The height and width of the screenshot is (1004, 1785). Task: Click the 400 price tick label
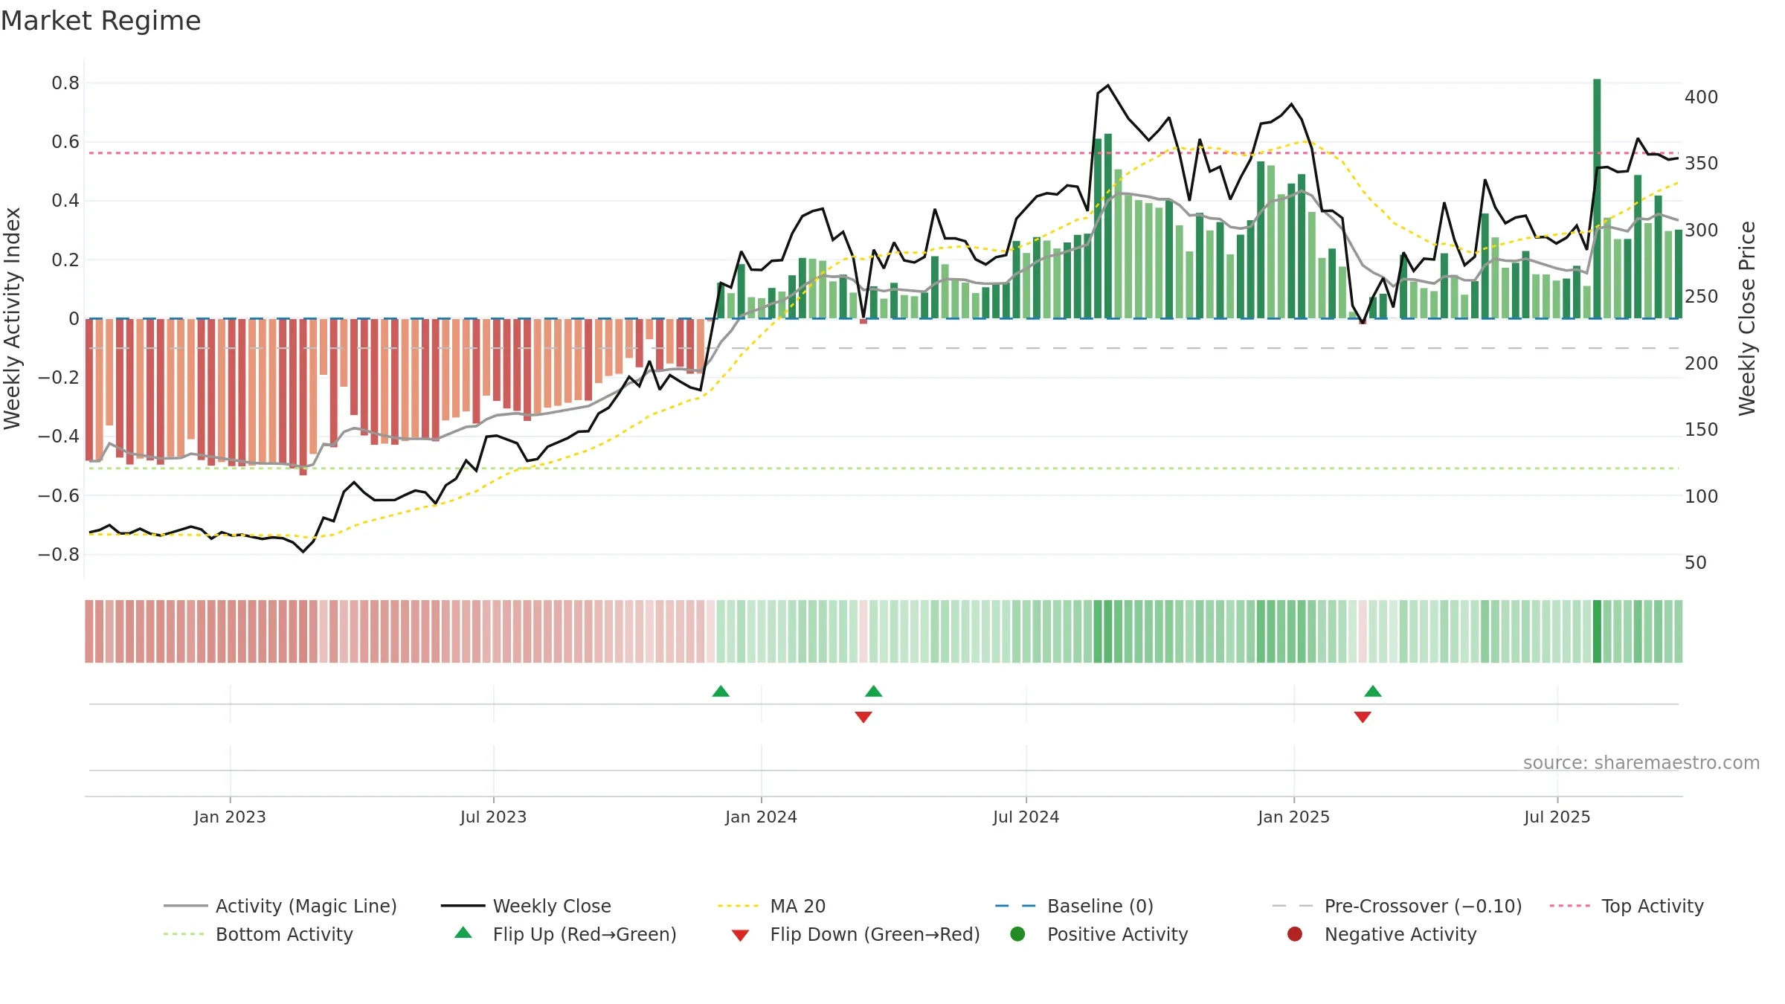tap(1702, 97)
